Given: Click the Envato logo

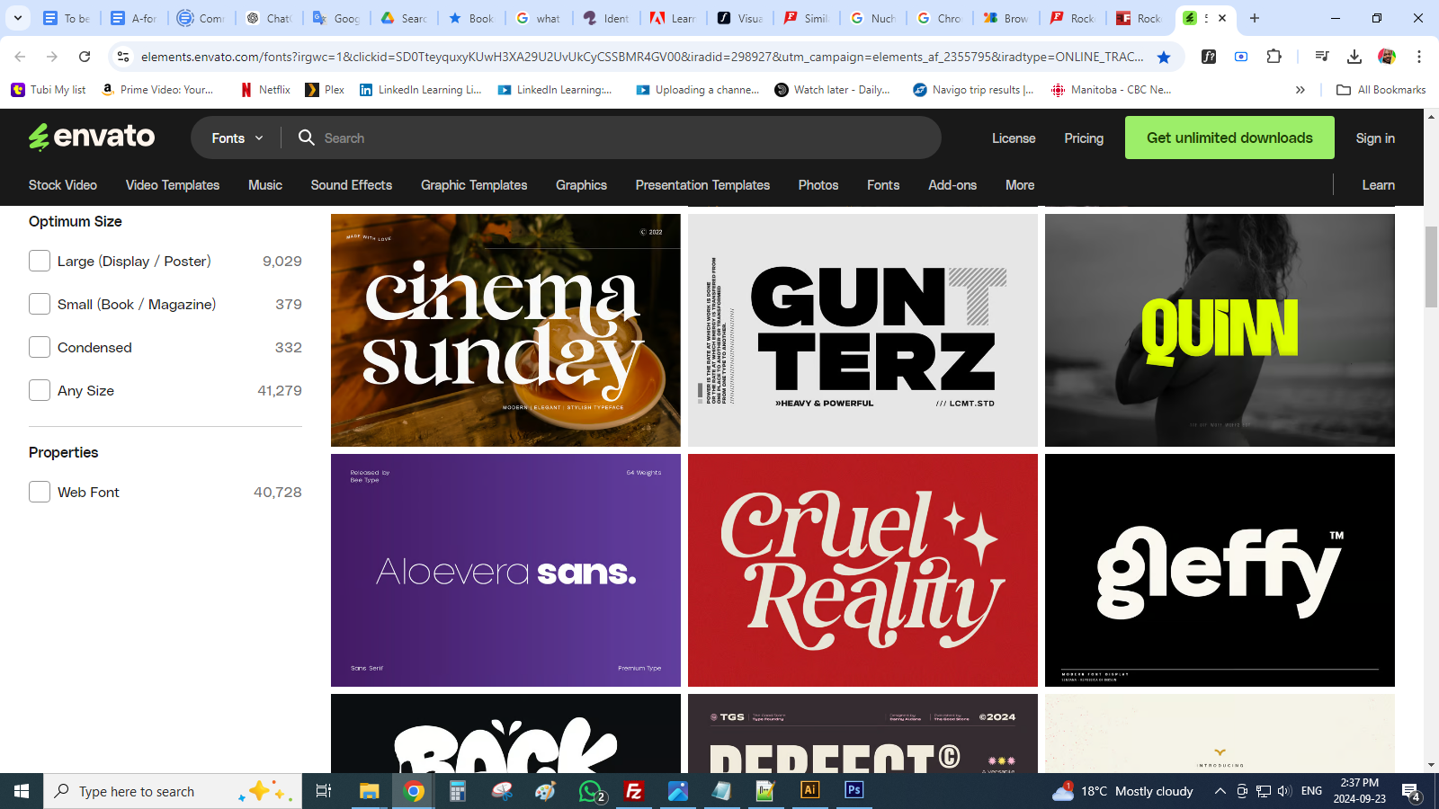Looking at the screenshot, I should tap(92, 137).
